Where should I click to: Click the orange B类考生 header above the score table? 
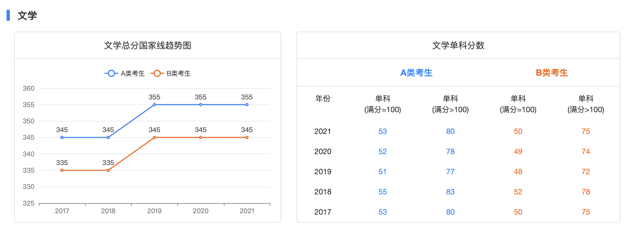551,73
